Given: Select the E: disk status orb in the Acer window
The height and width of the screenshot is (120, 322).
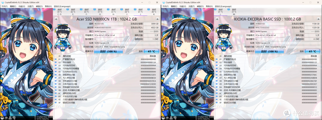Looking at the screenshot, I should click(68, 10).
